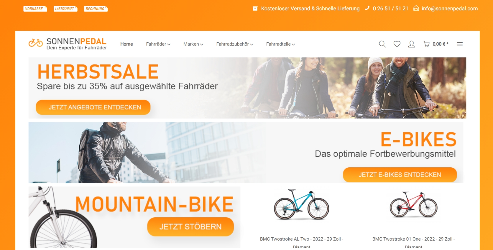Open the hamburger menu icon
This screenshot has width=493, height=250.
tap(460, 44)
